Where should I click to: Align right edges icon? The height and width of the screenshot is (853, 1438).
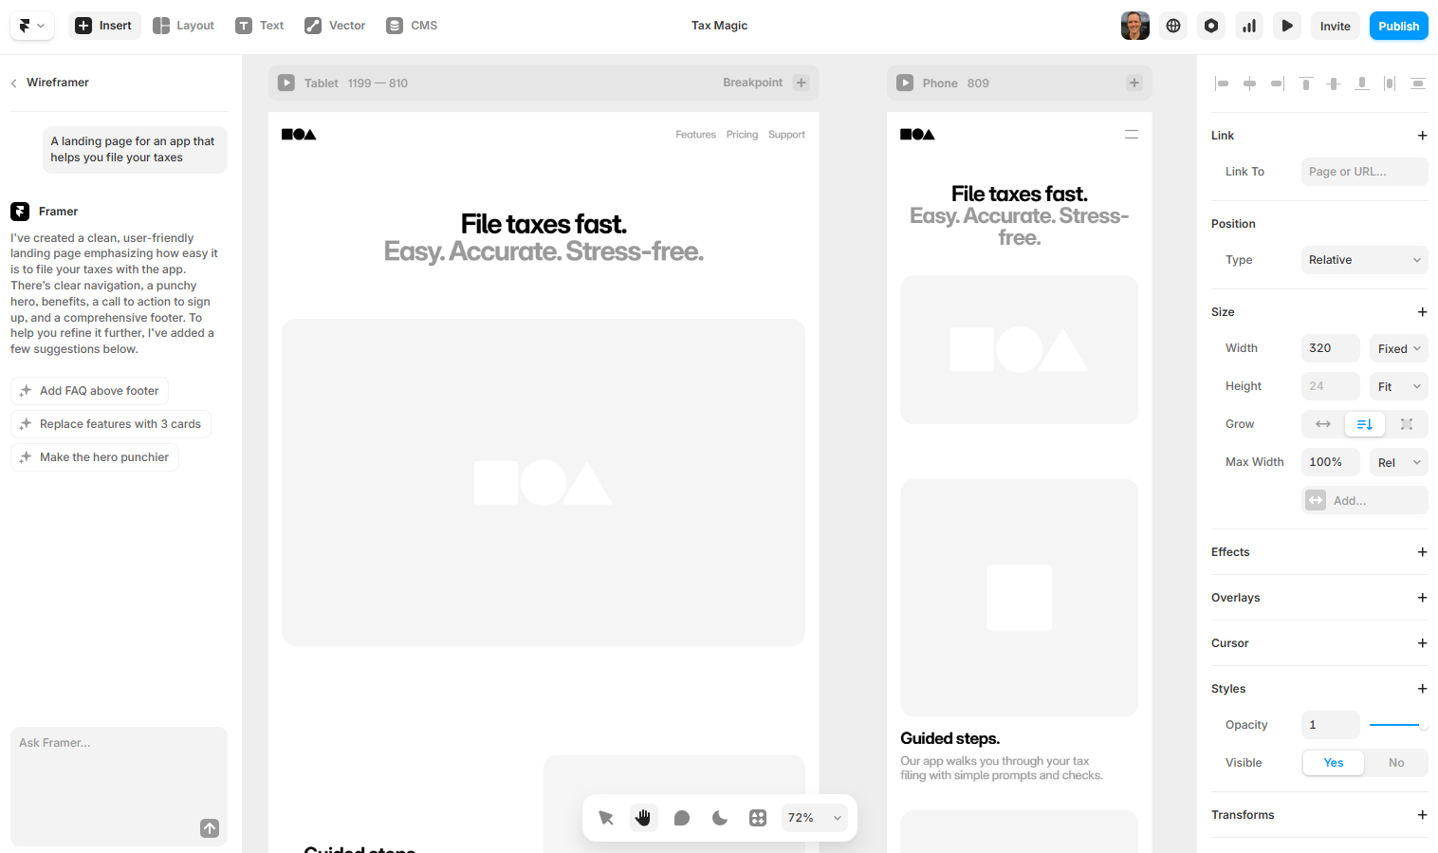click(x=1278, y=83)
